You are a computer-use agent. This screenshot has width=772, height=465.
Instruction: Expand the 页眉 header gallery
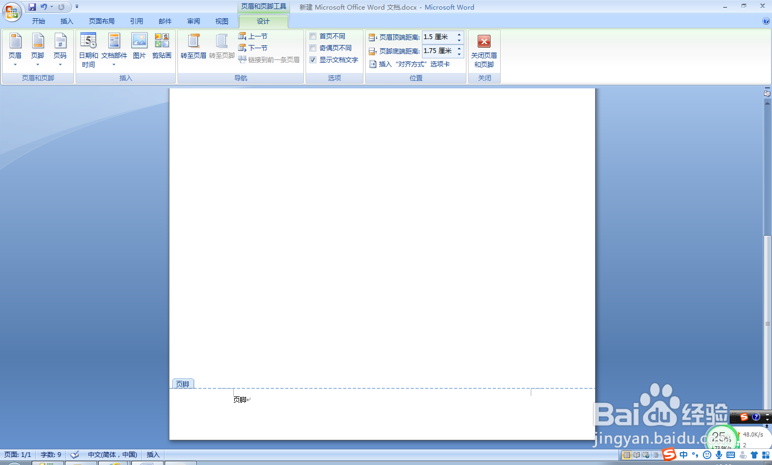[15, 50]
